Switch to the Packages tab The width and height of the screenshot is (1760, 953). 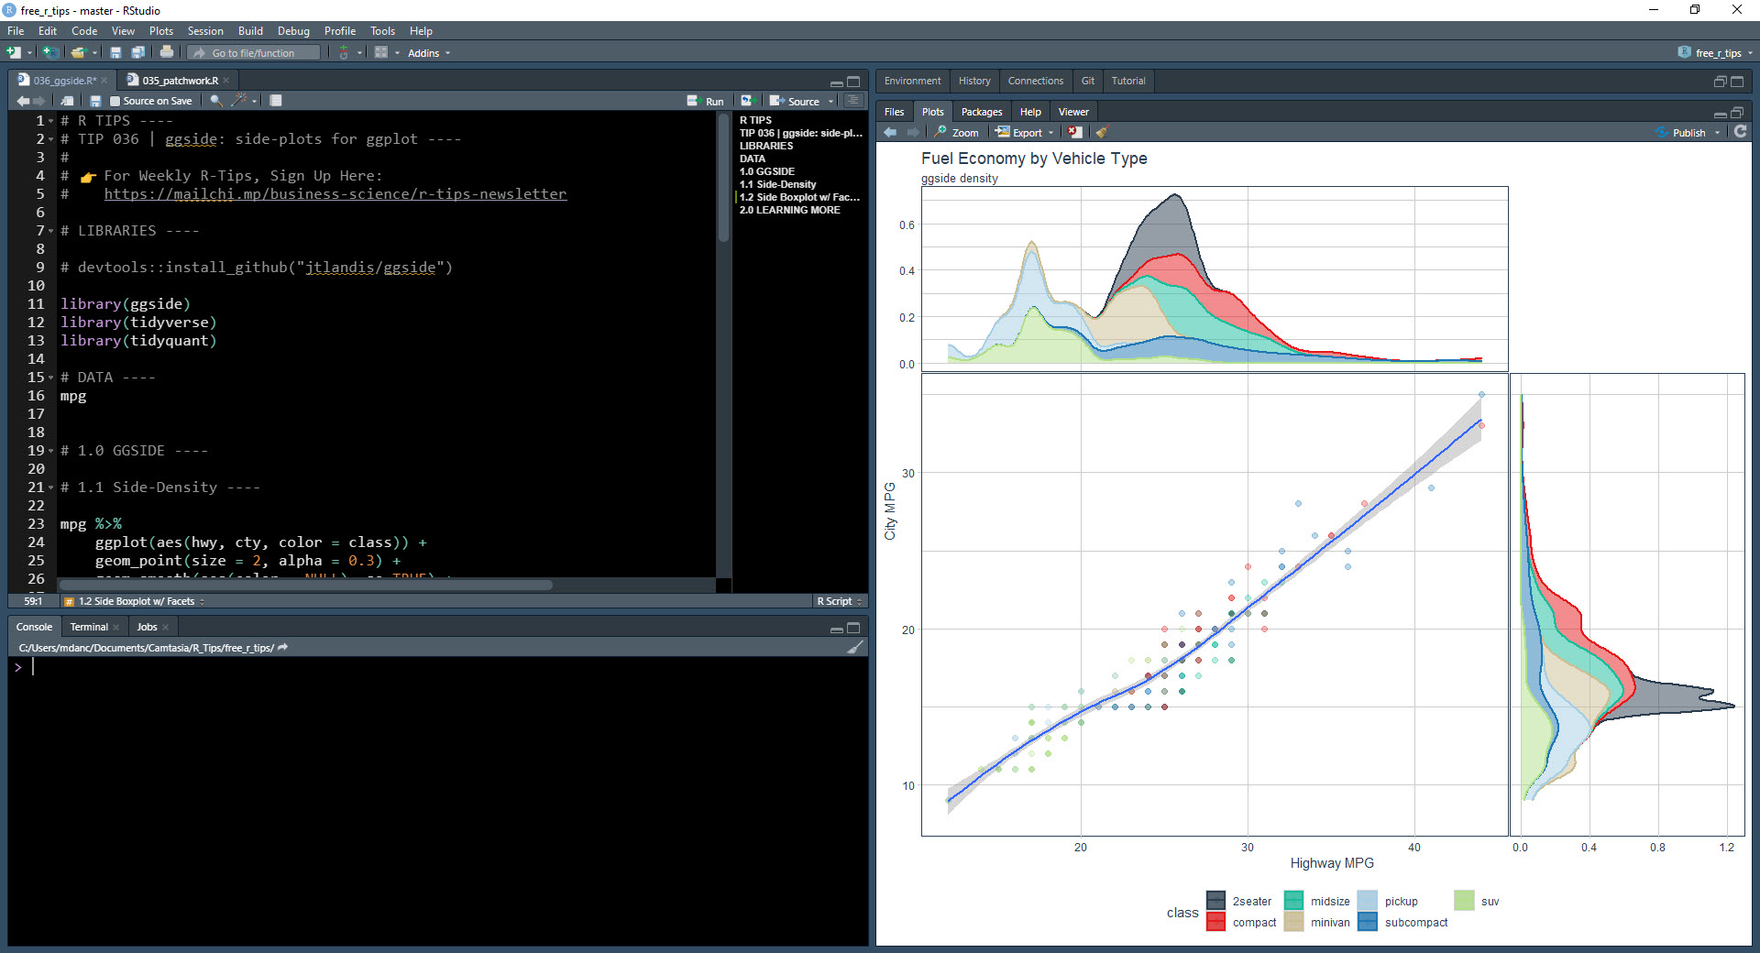tap(982, 112)
